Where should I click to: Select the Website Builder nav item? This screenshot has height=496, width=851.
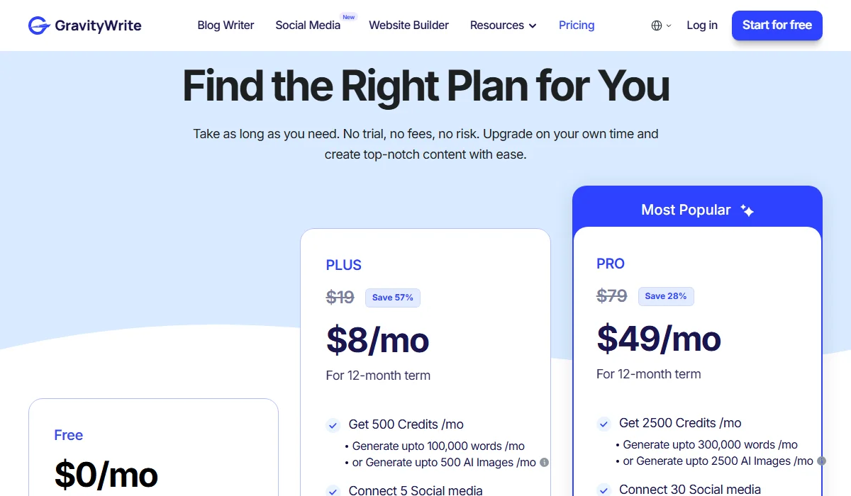click(408, 25)
